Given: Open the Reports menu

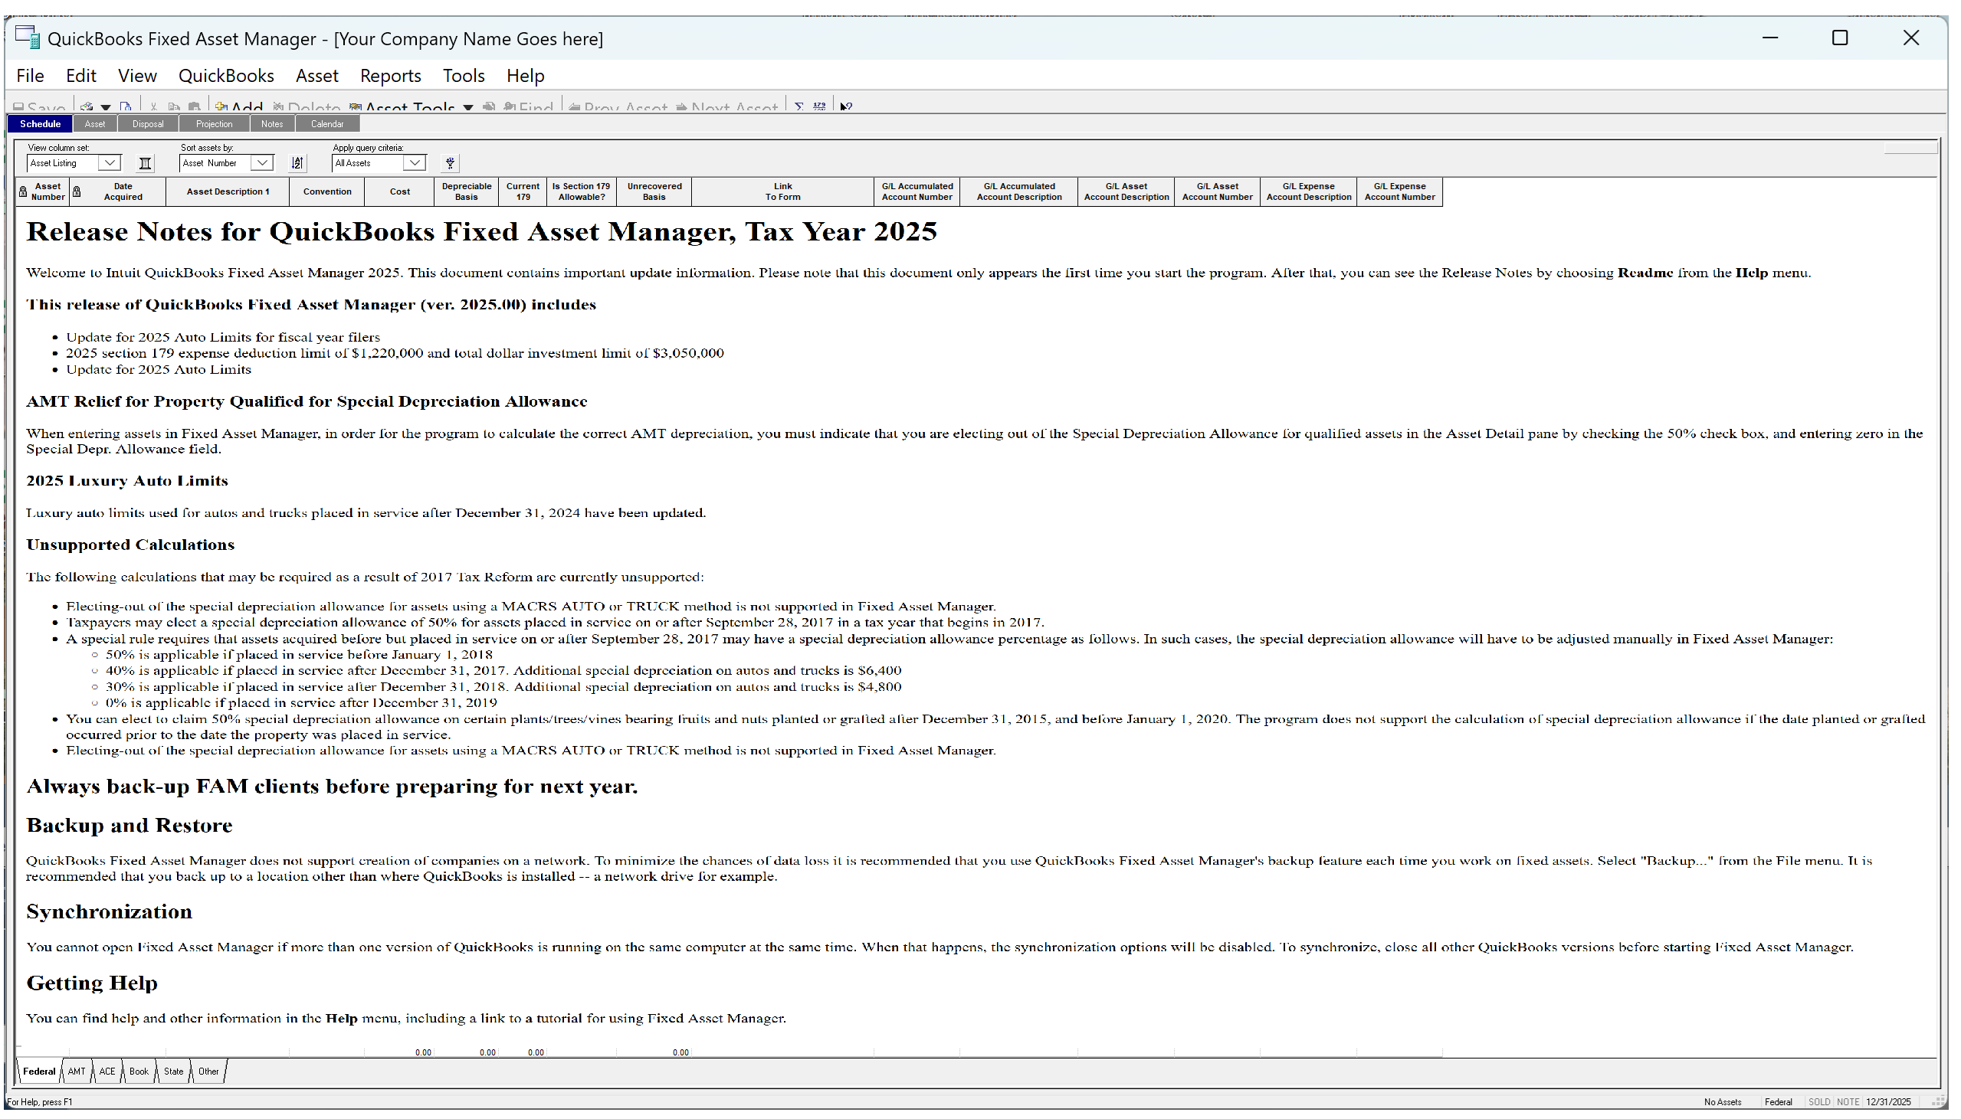Looking at the screenshot, I should [x=391, y=75].
